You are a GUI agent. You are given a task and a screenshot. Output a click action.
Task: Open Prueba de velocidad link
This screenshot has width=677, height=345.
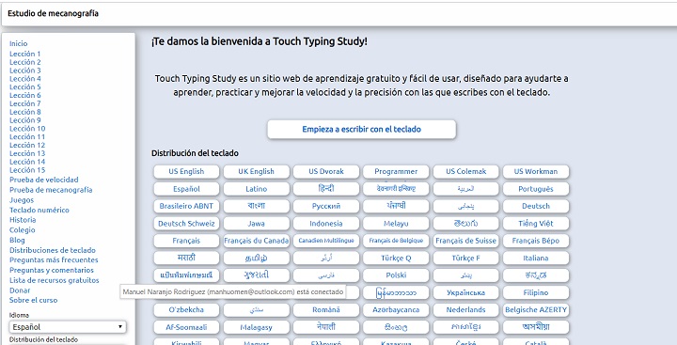tap(44, 180)
